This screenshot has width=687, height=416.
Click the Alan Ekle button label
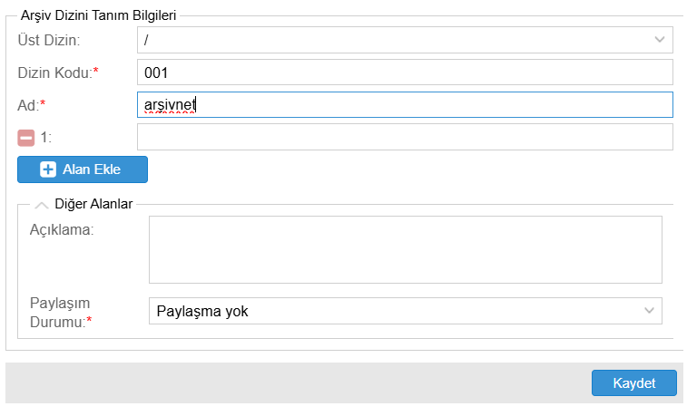[91, 169]
